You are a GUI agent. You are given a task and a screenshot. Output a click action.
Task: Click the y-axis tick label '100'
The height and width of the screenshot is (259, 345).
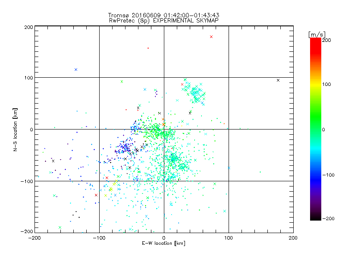29,78
